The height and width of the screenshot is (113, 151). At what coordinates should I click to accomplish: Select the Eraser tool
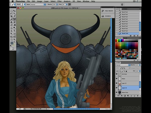click(x=11, y=25)
